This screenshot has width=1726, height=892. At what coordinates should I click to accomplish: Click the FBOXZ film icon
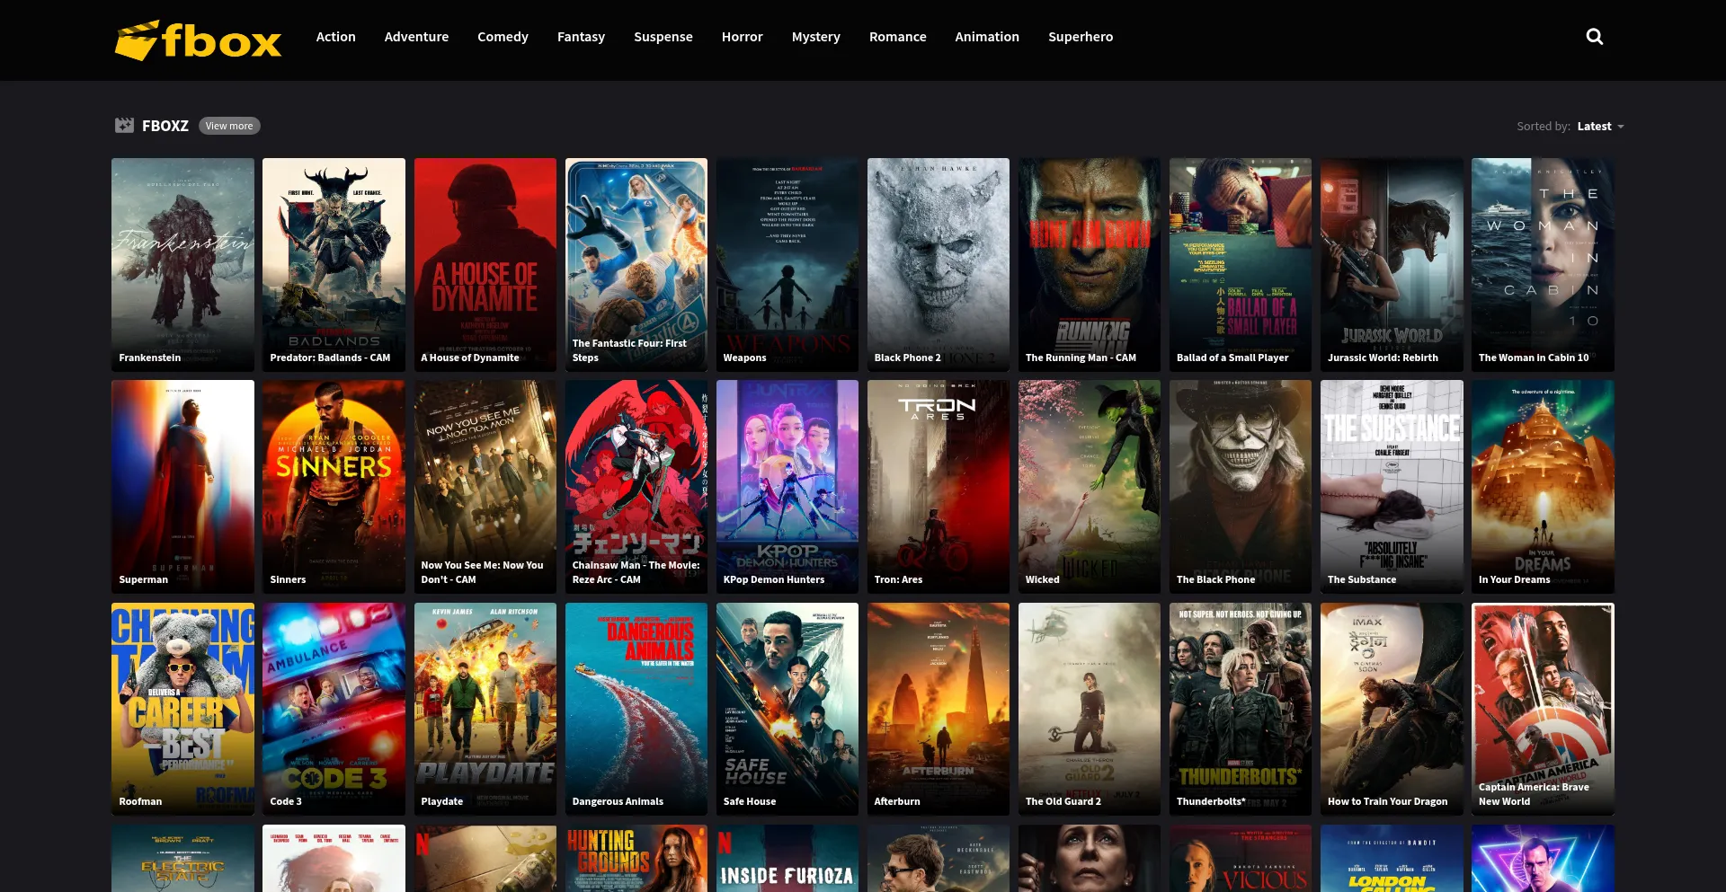pyautogui.click(x=124, y=126)
